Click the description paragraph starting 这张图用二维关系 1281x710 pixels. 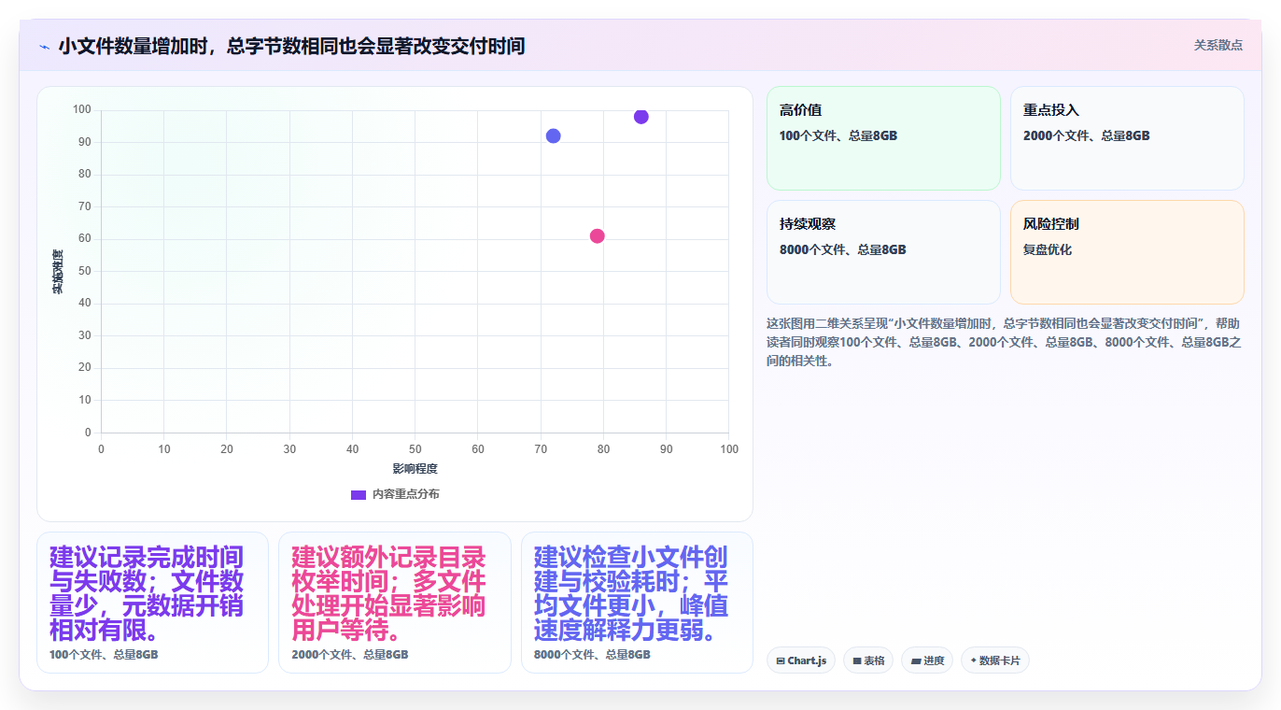click(x=1004, y=342)
